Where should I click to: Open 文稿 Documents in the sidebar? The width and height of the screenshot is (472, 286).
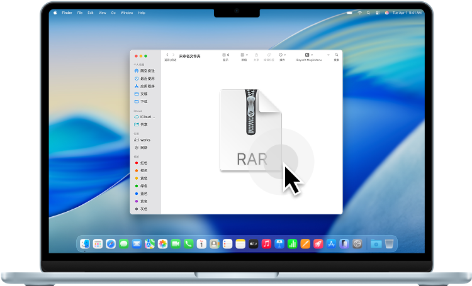[x=143, y=94]
